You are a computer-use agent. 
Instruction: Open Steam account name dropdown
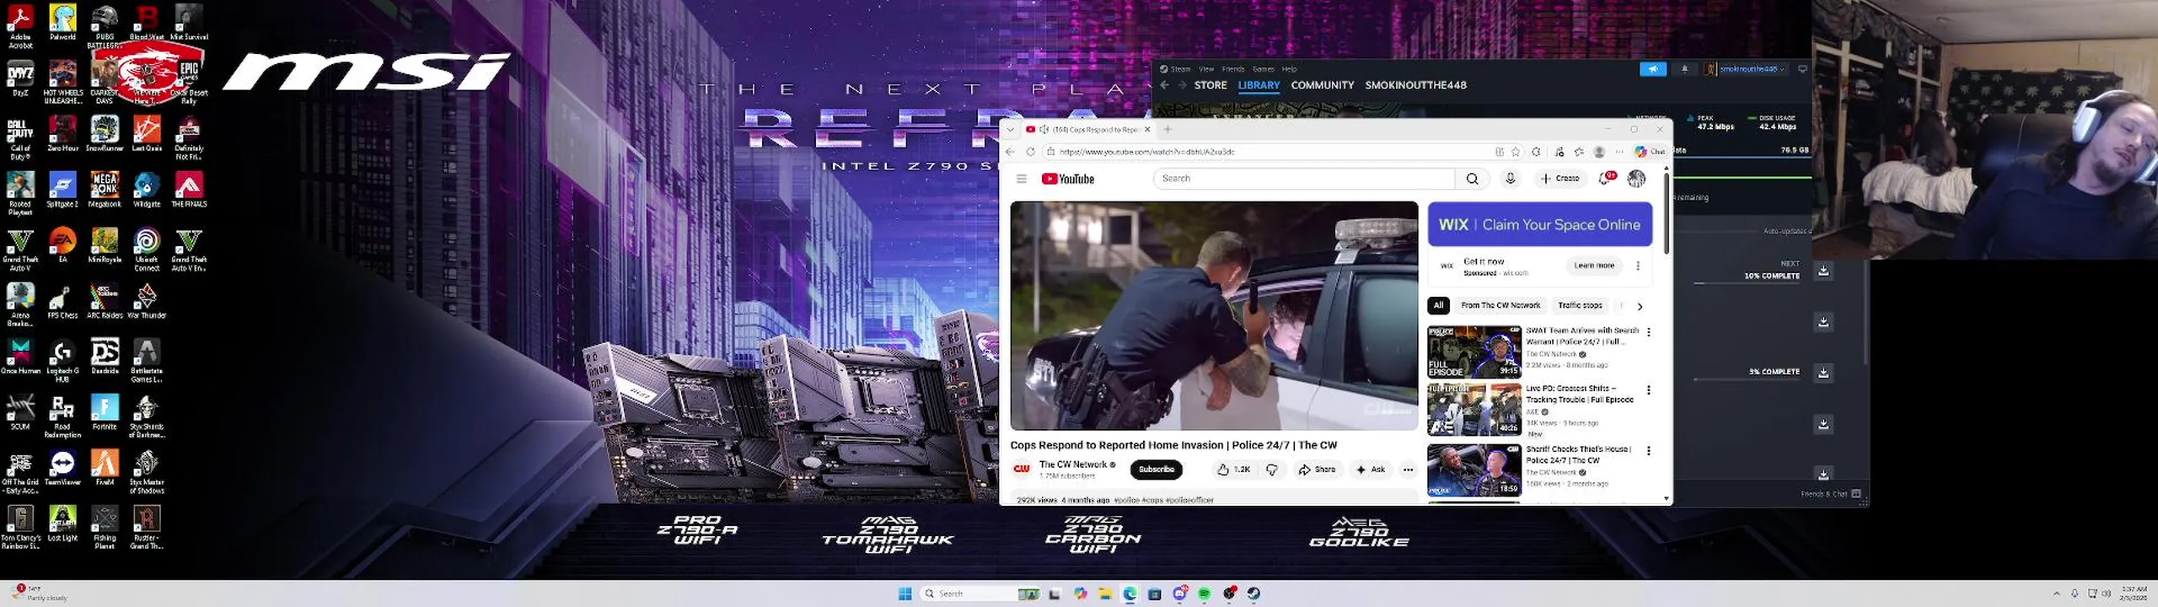coord(1752,69)
